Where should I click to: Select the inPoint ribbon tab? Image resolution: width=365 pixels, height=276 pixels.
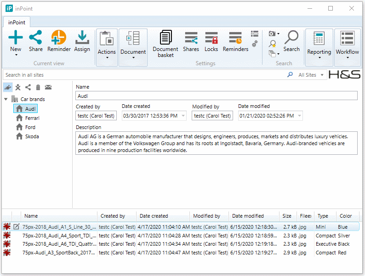pos(17,23)
